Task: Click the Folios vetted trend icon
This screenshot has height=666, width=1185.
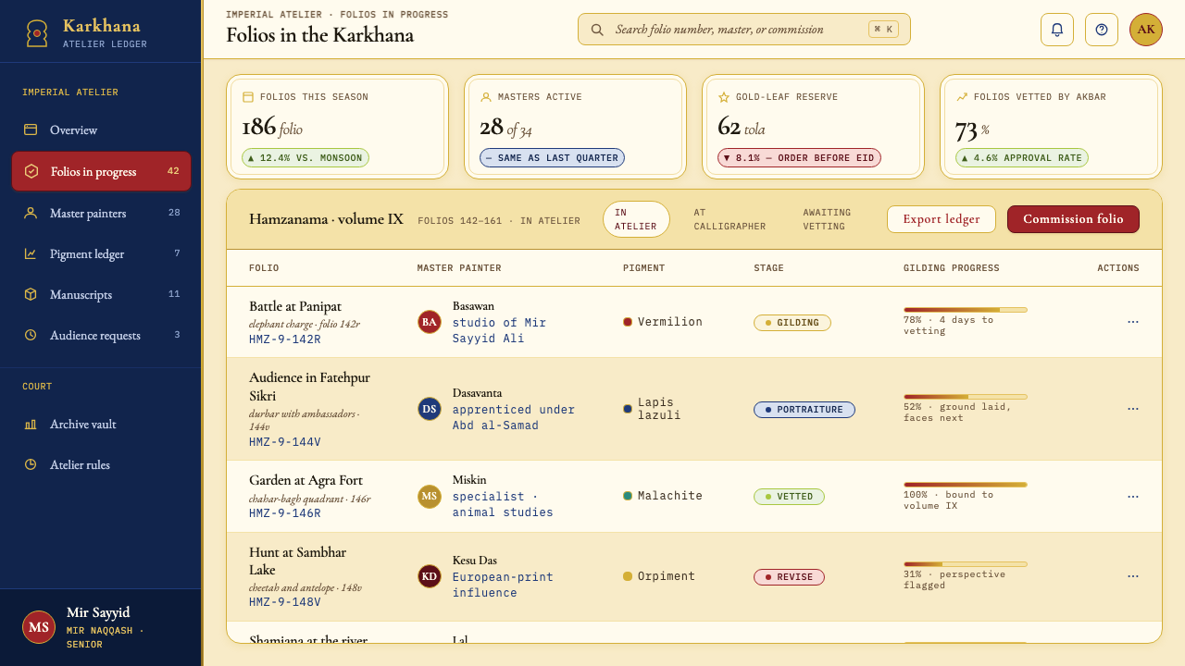Action: click(962, 97)
